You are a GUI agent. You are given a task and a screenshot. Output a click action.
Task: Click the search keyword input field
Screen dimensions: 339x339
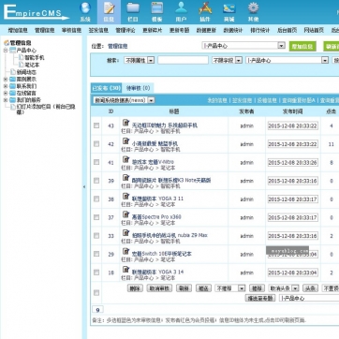[x=183, y=60]
